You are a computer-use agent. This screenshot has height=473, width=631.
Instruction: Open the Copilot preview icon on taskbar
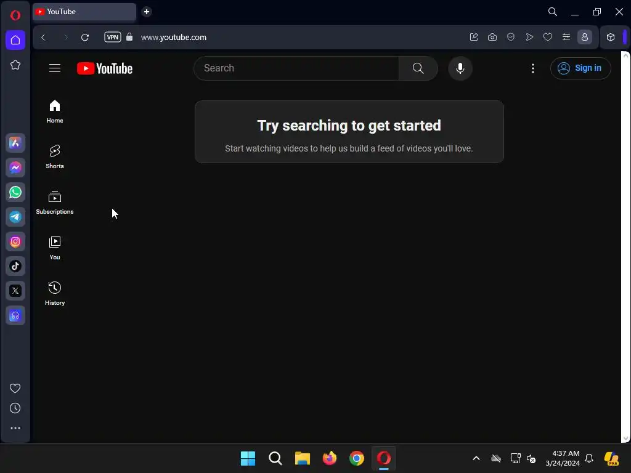611,458
